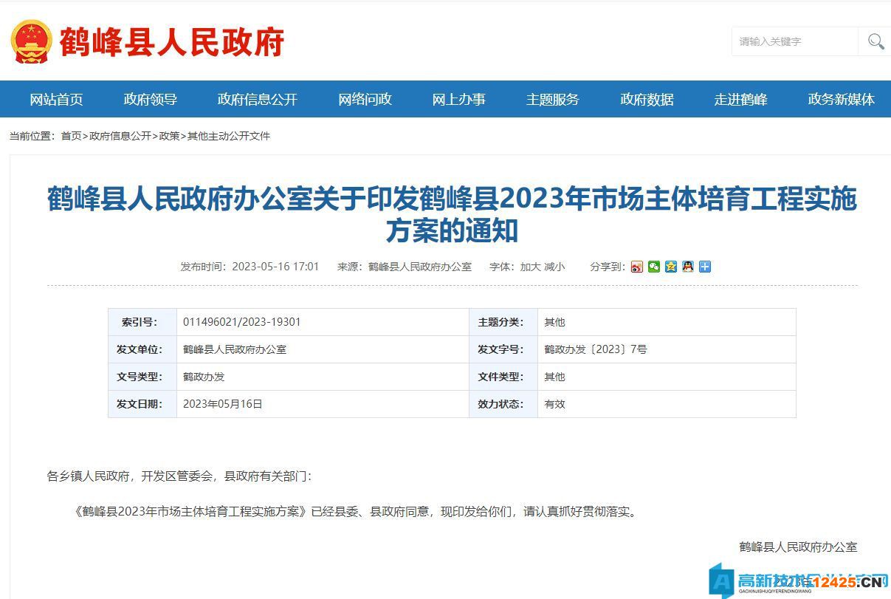Click source text 来源：鹤峰县人民政府办公室

point(405,267)
